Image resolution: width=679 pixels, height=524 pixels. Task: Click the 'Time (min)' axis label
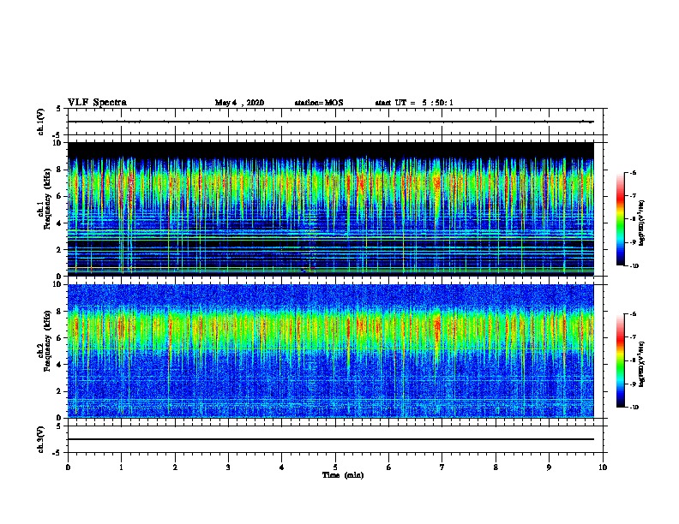(343, 475)
